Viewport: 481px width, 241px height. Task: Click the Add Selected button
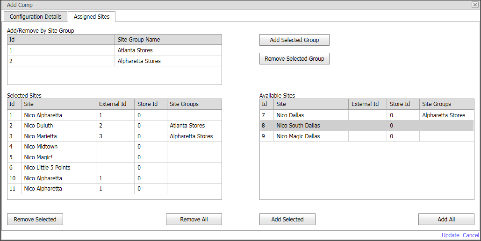[287, 219]
